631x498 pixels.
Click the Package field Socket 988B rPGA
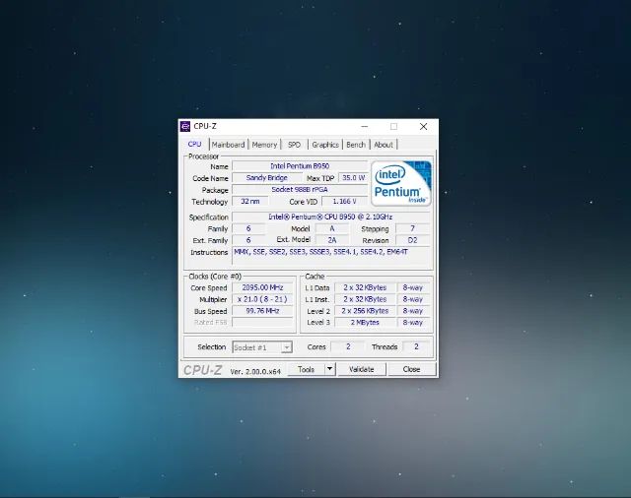300,189
